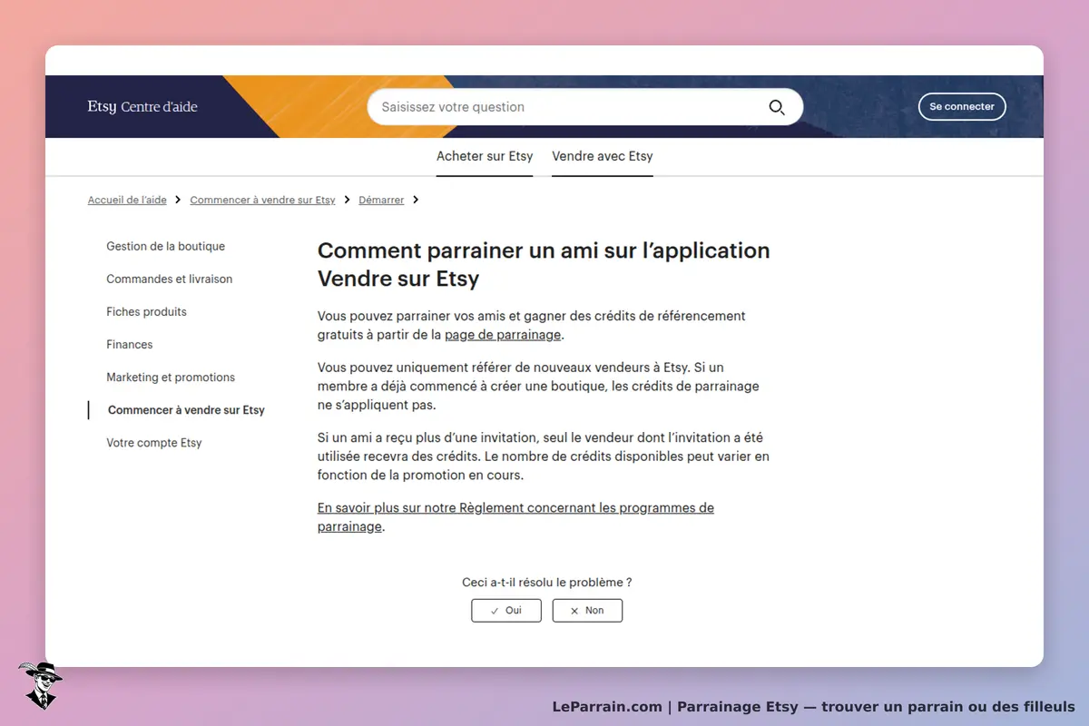Open the Démarrer breadcrumb link
Screen dimensions: 1089x726
pos(381,200)
